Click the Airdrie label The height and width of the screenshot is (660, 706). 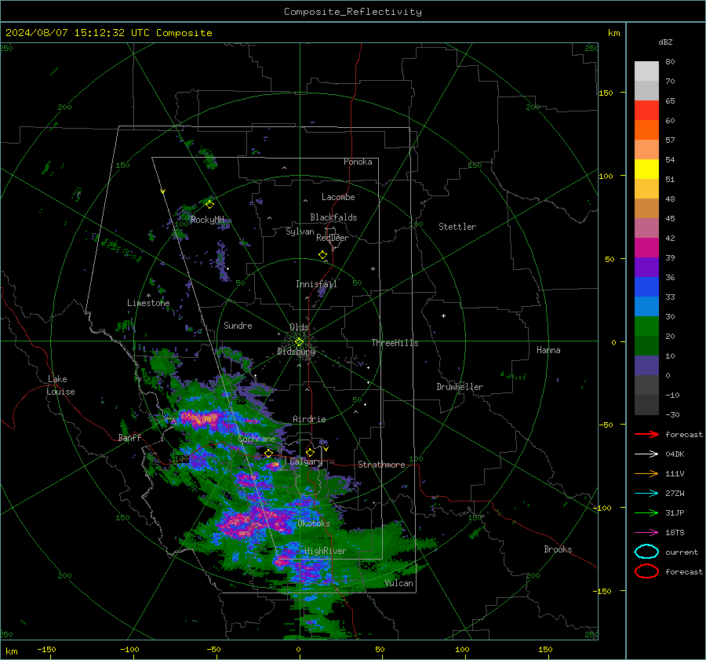309,419
